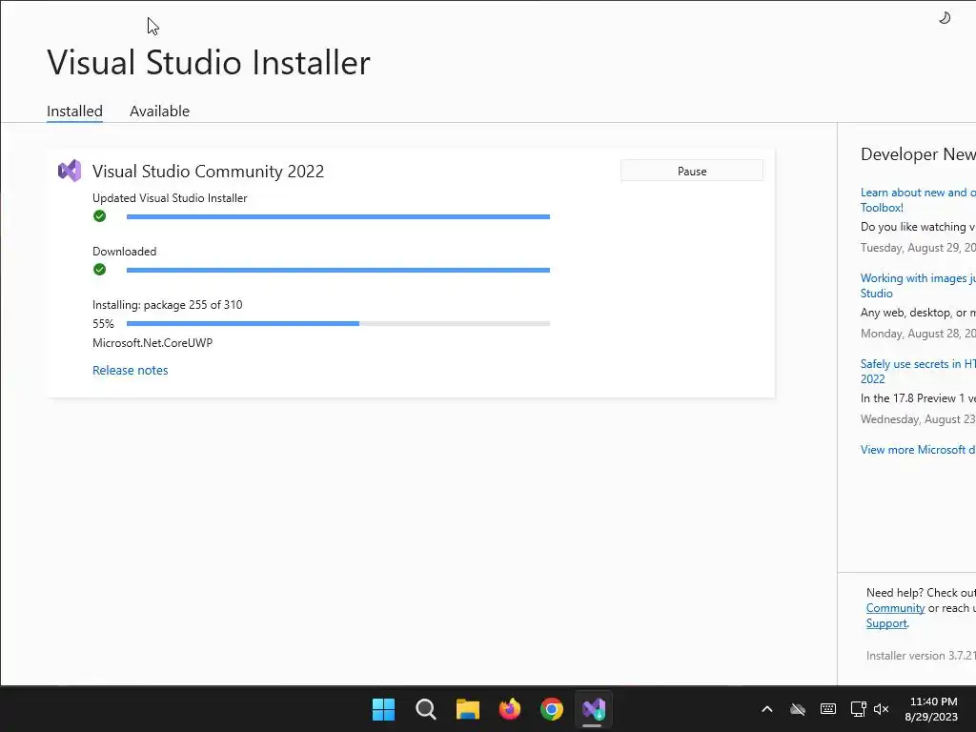This screenshot has width=976, height=732.
Task: Click the network status tray icon
Action: click(859, 709)
